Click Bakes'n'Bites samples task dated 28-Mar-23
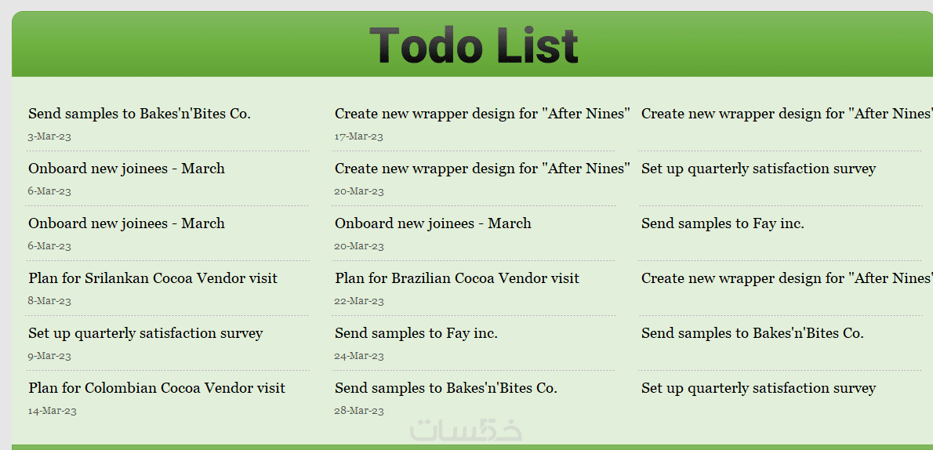The image size is (933, 450). tap(446, 389)
